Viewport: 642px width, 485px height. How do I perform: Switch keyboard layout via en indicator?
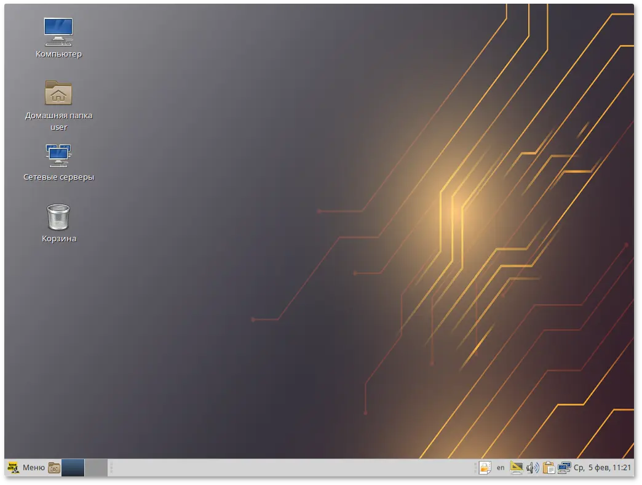[501, 468]
